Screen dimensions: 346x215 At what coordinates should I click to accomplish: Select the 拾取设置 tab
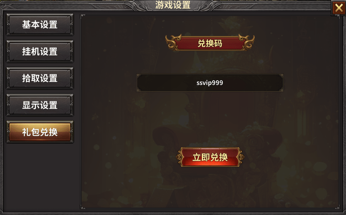[40, 78]
